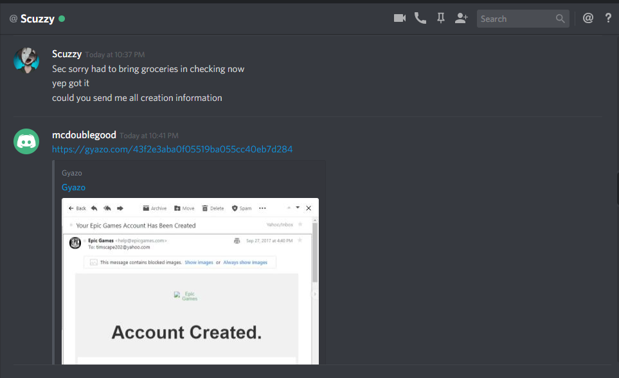Click the 'Account Created.' heading in the email

click(186, 332)
